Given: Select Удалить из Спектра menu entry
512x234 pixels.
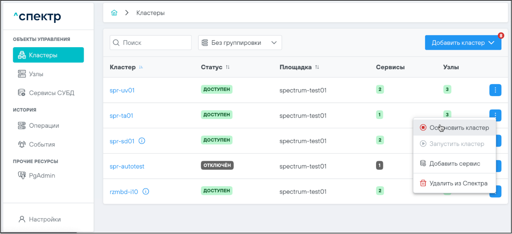Looking at the screenshot, I should pyautogui.click(x=454, y=183).
